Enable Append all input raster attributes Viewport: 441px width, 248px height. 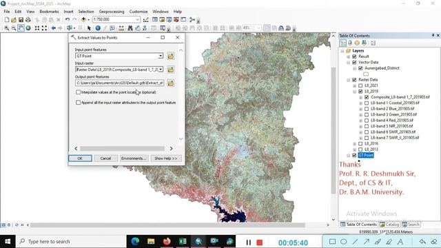click(78, 103)
